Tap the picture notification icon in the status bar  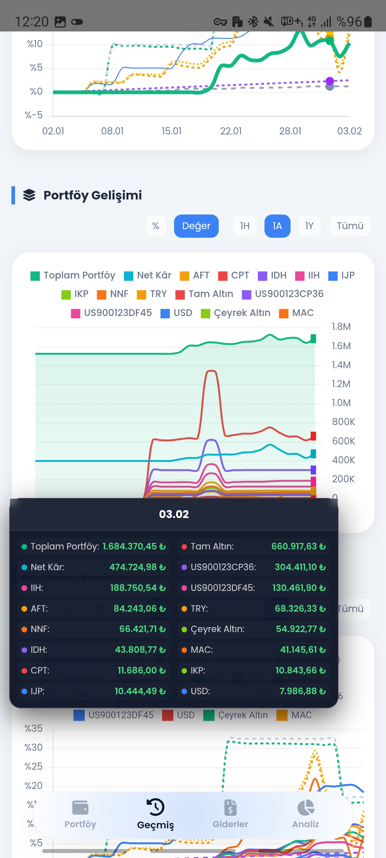(x=60, y=22)
